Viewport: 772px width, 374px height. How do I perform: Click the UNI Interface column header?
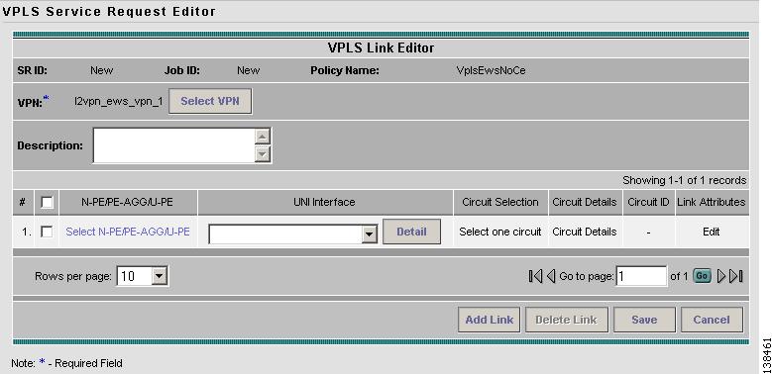click(x=324, y=202)
